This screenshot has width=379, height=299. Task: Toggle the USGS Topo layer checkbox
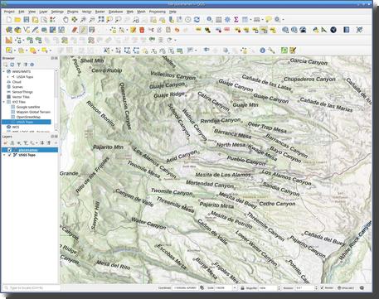[x=10, y=155]
